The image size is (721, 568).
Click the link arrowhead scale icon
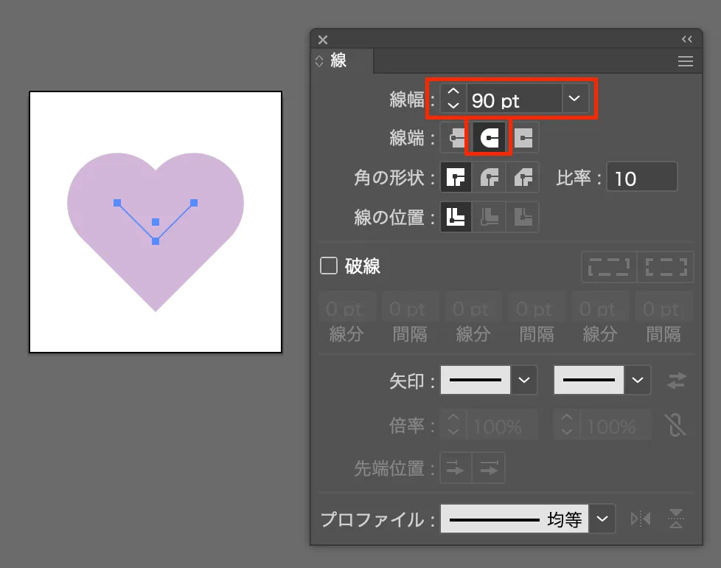[x=677, y=426]
